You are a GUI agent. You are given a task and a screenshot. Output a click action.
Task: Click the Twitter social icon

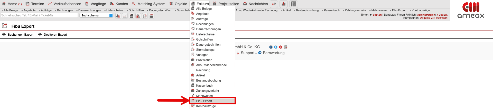(276, 47)
